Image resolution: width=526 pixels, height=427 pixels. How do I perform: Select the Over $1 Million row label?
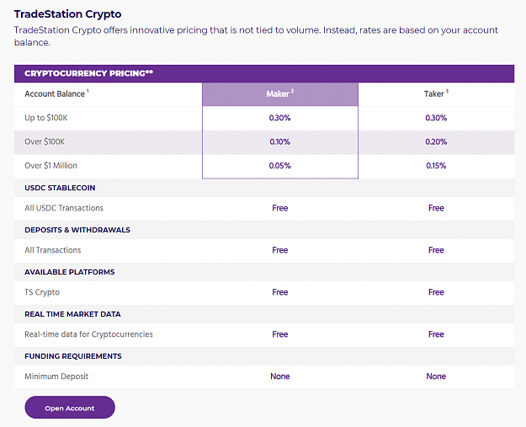(50, 166)
